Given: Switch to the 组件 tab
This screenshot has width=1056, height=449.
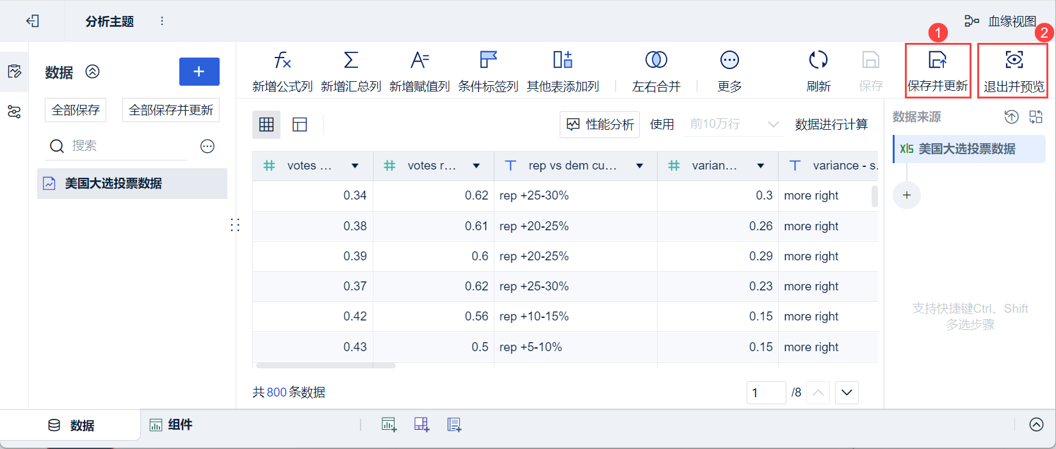Looking at the screenshot, I should coord(171,425).
